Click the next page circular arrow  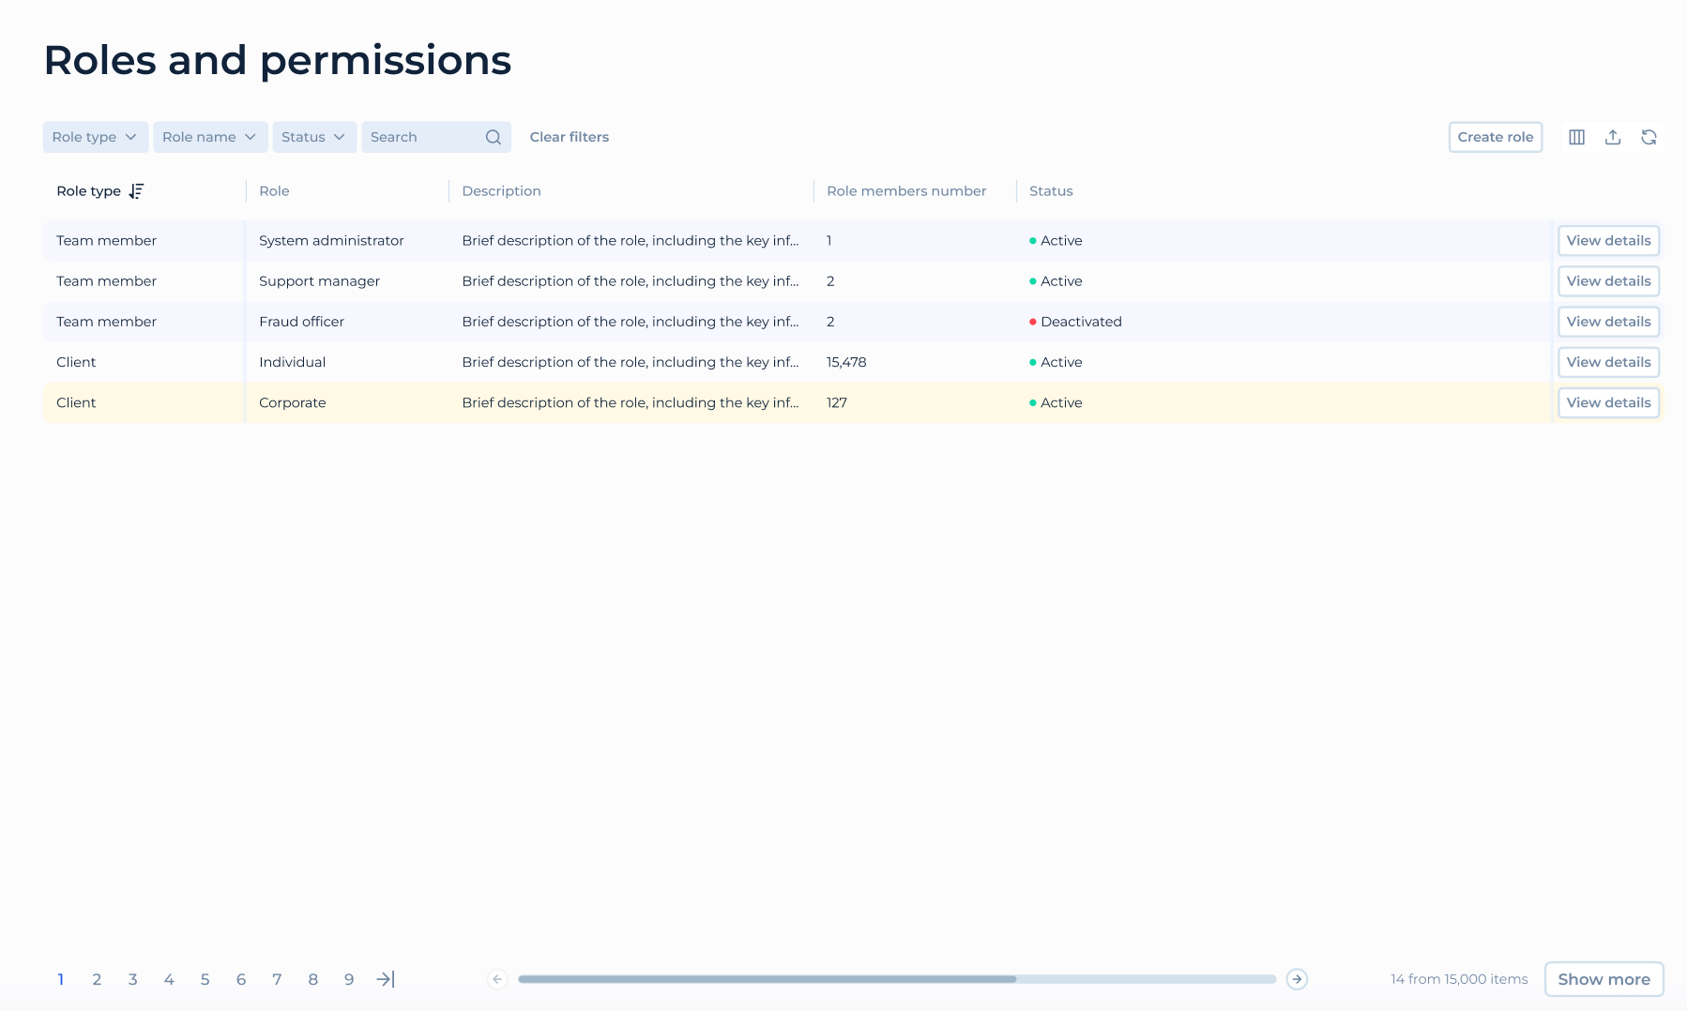coord(1297,978)
